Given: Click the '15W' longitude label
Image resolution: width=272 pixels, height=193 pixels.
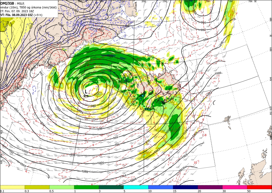Looking at the screenshot, I should pos(165,1).
